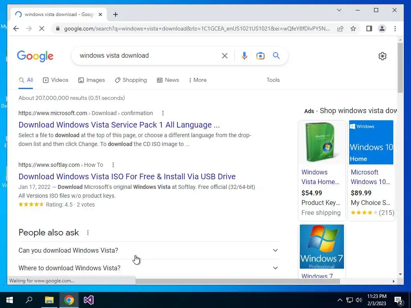Open the network status tray icon
411x308 pixels.
point(350,300)
